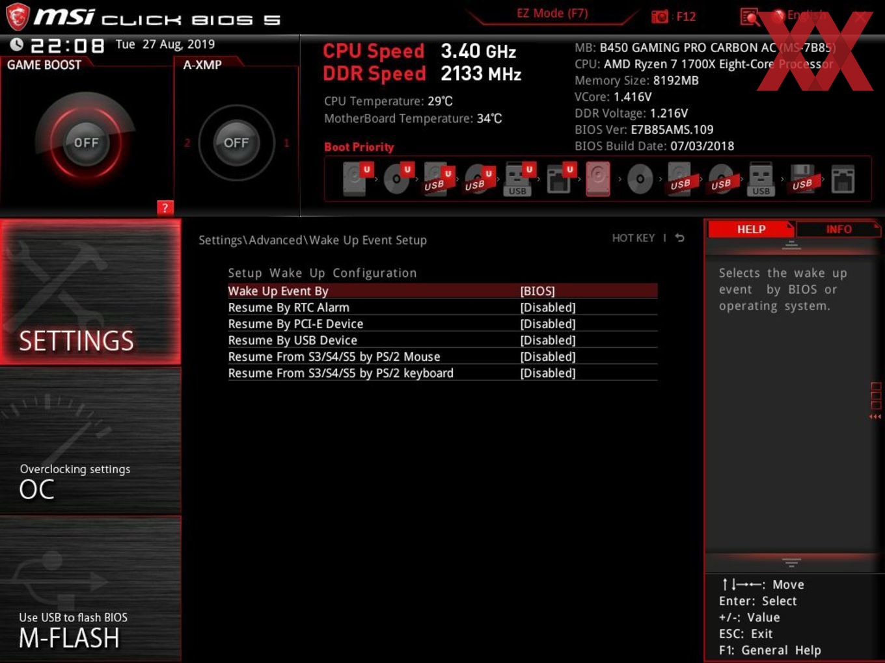Click the F12 screenshot camera icon
This screenshot has height=663, width=885.
[659, 16]
